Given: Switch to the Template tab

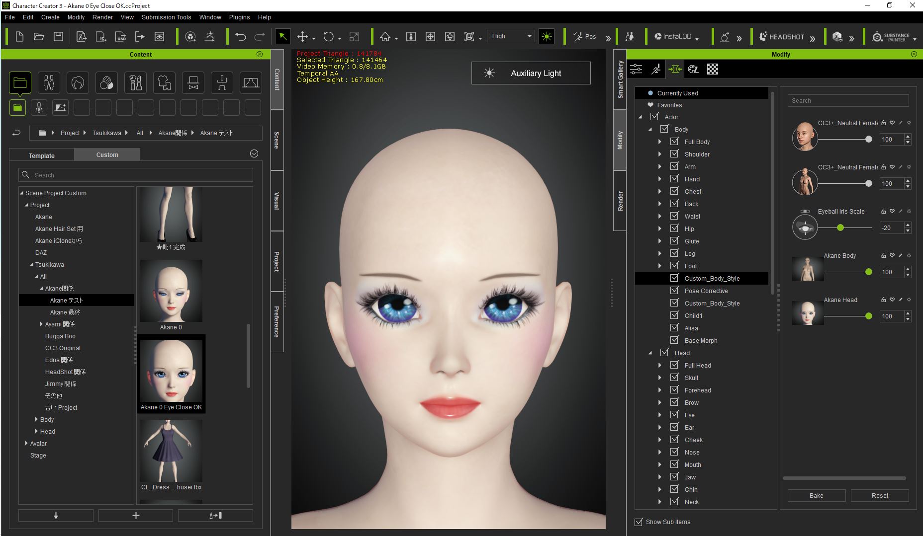Looking at the screenshot, I should pos(42,155).
